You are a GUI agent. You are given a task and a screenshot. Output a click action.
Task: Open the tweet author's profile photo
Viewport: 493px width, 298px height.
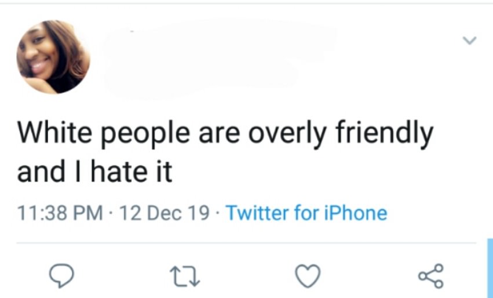pos(53,57)
